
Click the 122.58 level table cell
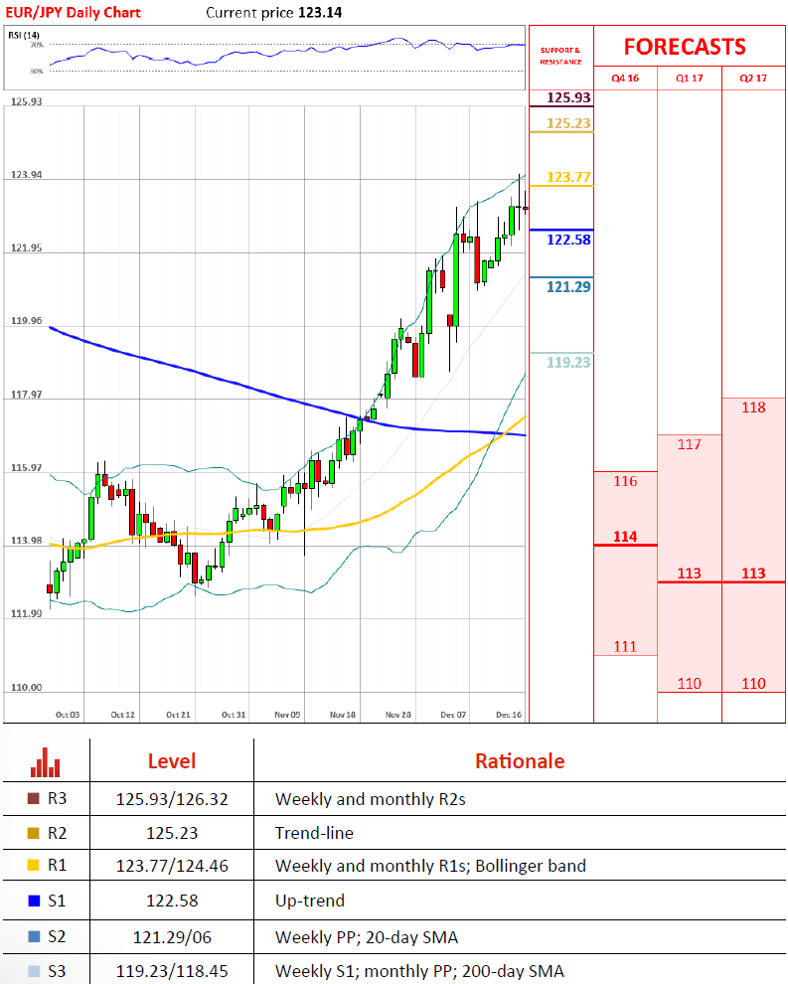172,901
